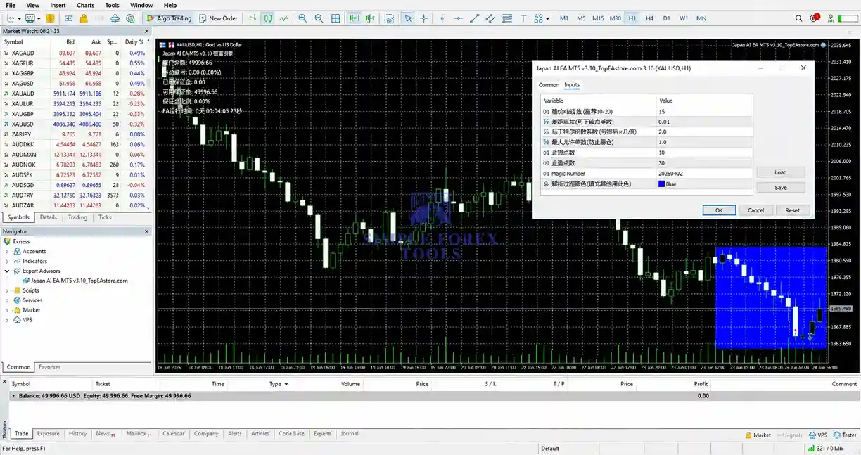This screenshot has width=861, height=455.
Task: Toggle the chart auto scroll icon
Action: tap(354, 18)
